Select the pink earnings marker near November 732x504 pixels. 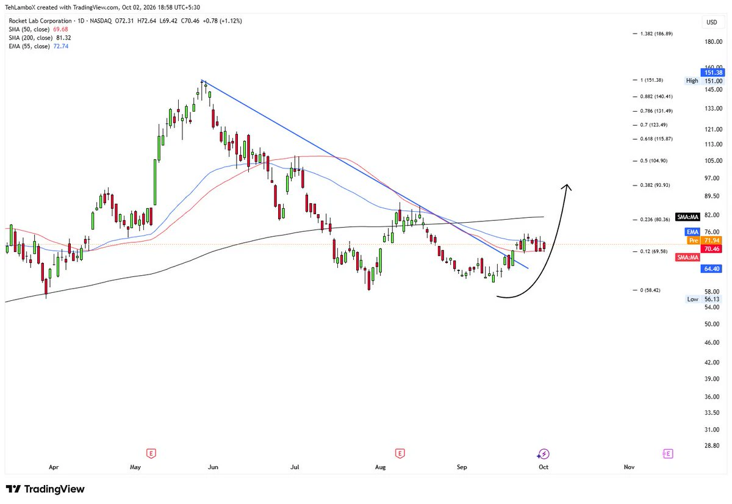click(x=668, y=453)
